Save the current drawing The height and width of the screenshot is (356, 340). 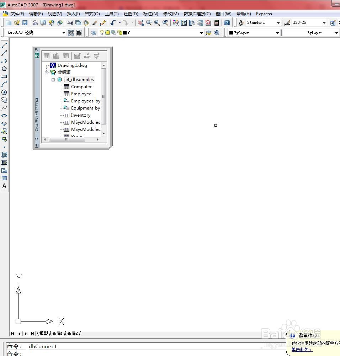25,23
